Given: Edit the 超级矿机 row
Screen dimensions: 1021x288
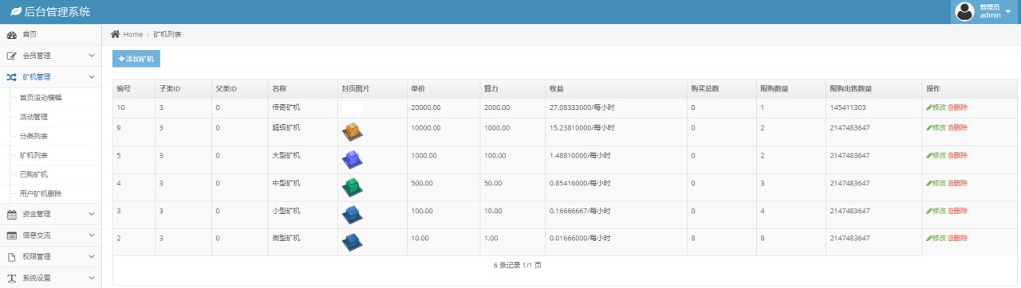Looking at the screenshot, I should [x=936, y=127].
